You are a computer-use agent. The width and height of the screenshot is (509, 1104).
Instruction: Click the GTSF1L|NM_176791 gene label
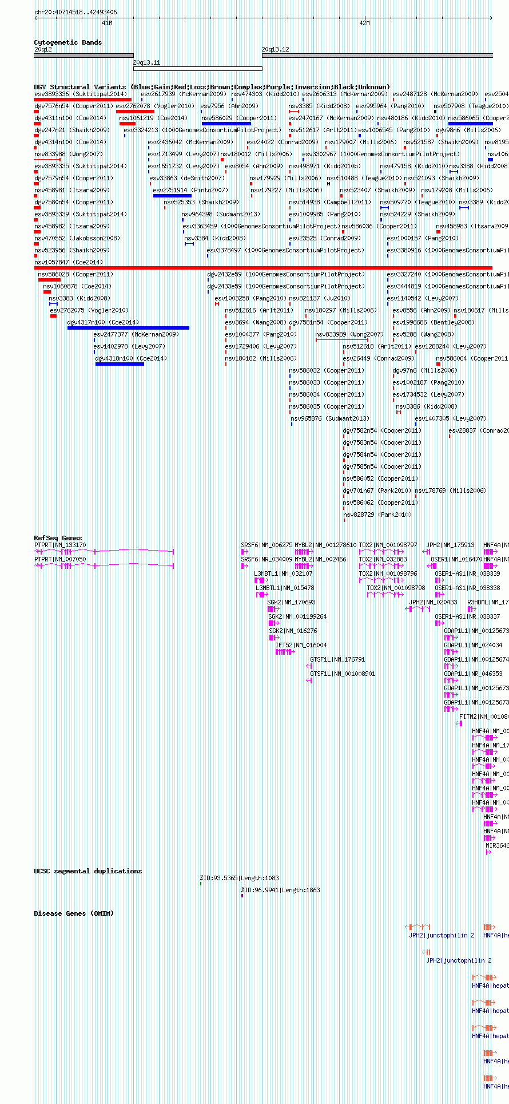[337, 659]
